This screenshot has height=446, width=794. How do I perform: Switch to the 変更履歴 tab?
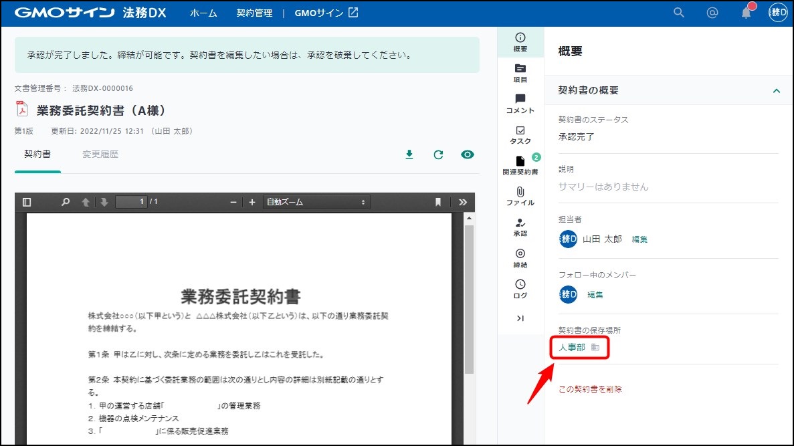[x=100, y=154]
